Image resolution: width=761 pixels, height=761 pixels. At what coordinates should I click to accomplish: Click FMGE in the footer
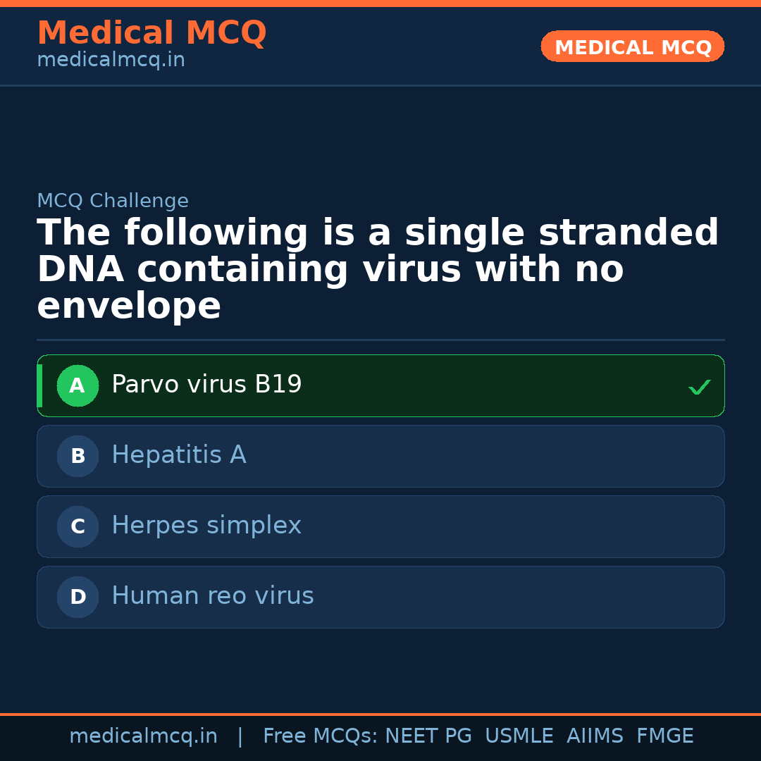(664, 736)
